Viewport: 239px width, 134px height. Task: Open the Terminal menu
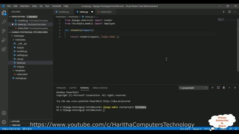[x=56, y=6]
